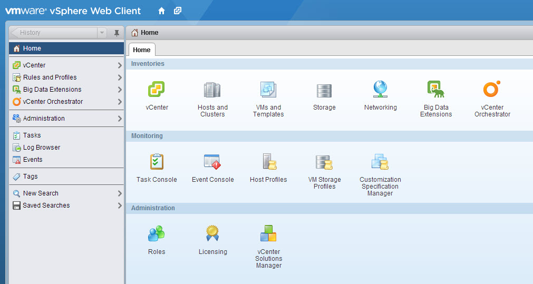533x284 pixels.
Task: Launch the Task Console
Action: 157,162
